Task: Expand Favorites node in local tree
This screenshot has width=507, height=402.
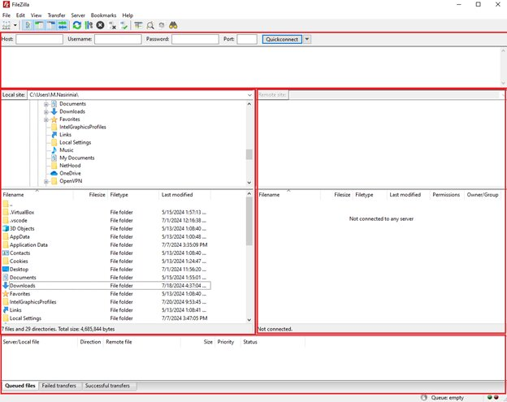Action: pos(46,119)
